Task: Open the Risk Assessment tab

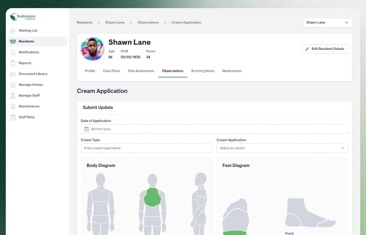Action: pos(141,71)
